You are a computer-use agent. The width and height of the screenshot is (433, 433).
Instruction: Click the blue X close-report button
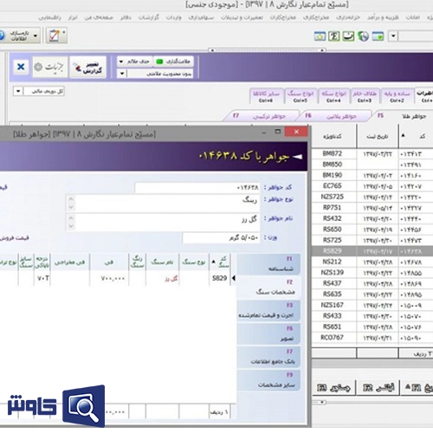point(21,67)
